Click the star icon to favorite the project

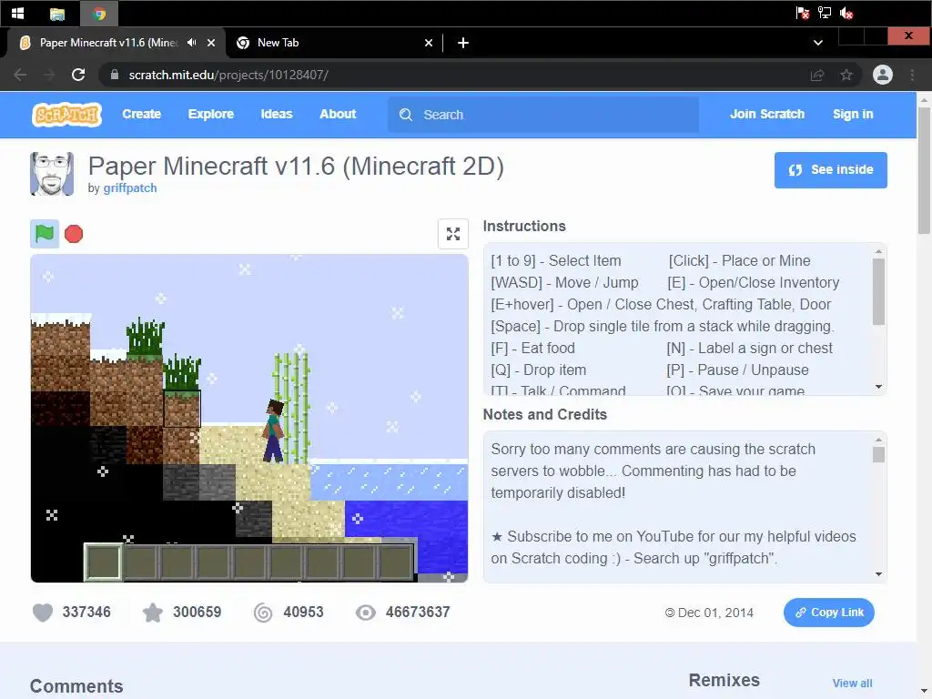pos(153,613)
